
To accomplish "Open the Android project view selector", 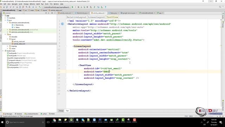I will point(13,13).
